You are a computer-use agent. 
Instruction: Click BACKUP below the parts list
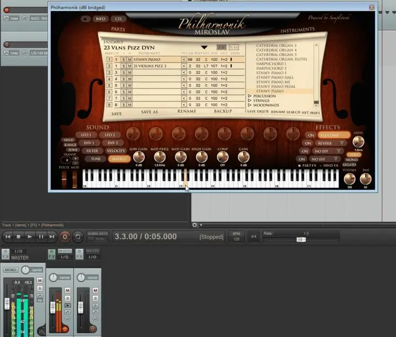tap(223, 111)
